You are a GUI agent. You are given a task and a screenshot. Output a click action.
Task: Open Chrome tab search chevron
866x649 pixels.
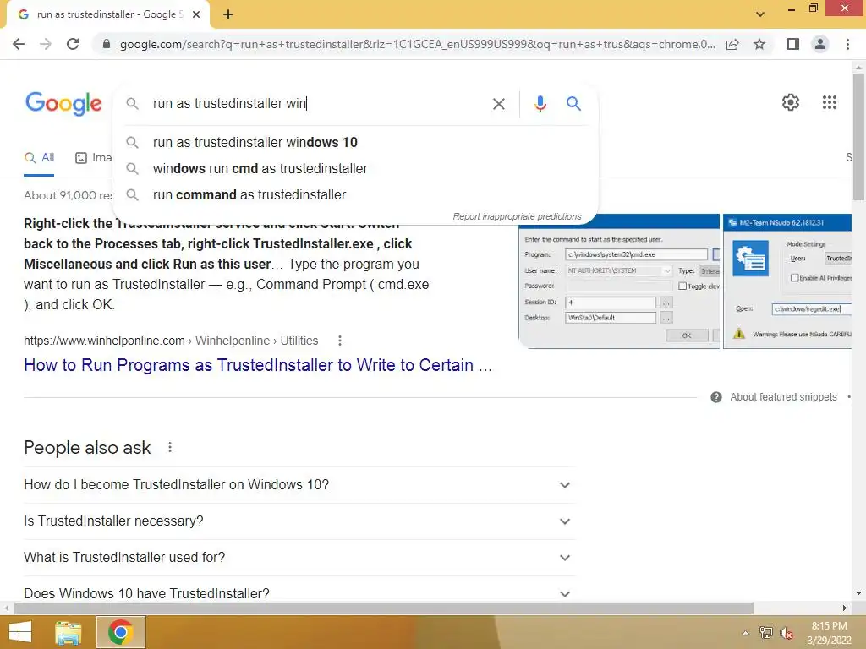click(x=760, y=14)
